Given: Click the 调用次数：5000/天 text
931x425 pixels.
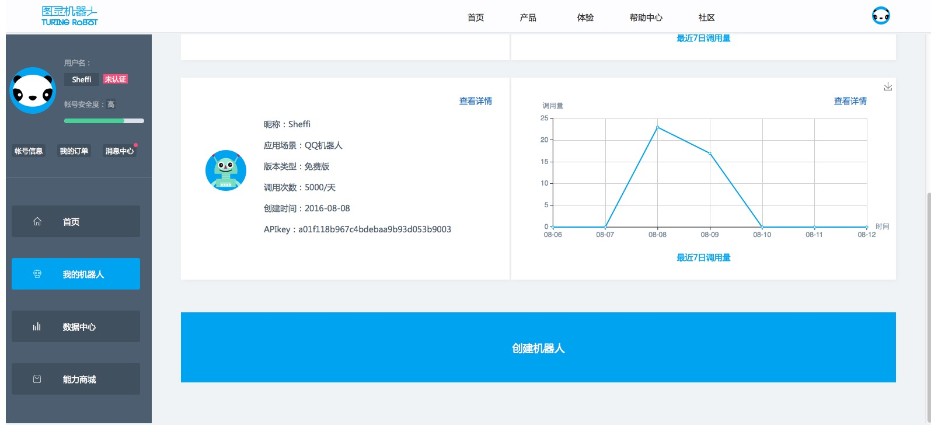Looking at the screenshot, I should (299, 187).
